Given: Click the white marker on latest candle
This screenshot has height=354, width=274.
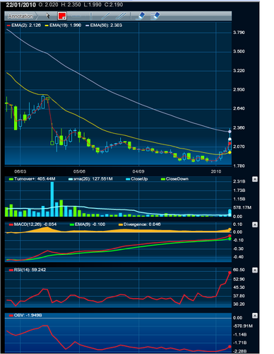Looking at the screenshot, I should 230,139.
